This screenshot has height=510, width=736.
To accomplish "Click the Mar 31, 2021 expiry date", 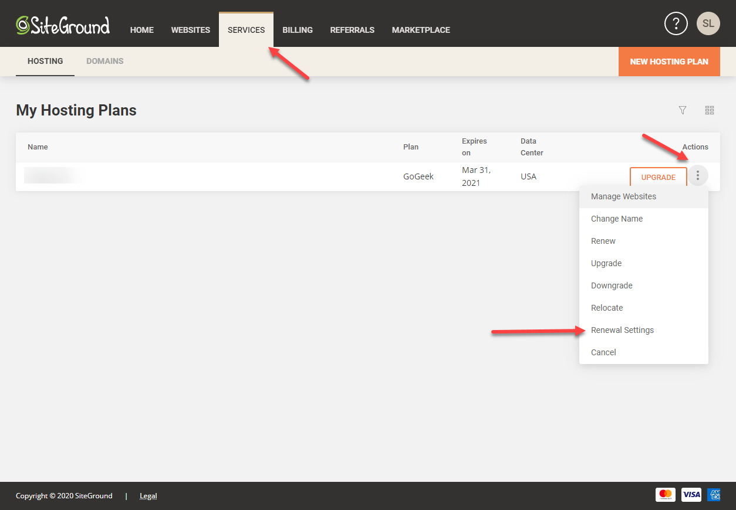I will [x=477, y=176].
